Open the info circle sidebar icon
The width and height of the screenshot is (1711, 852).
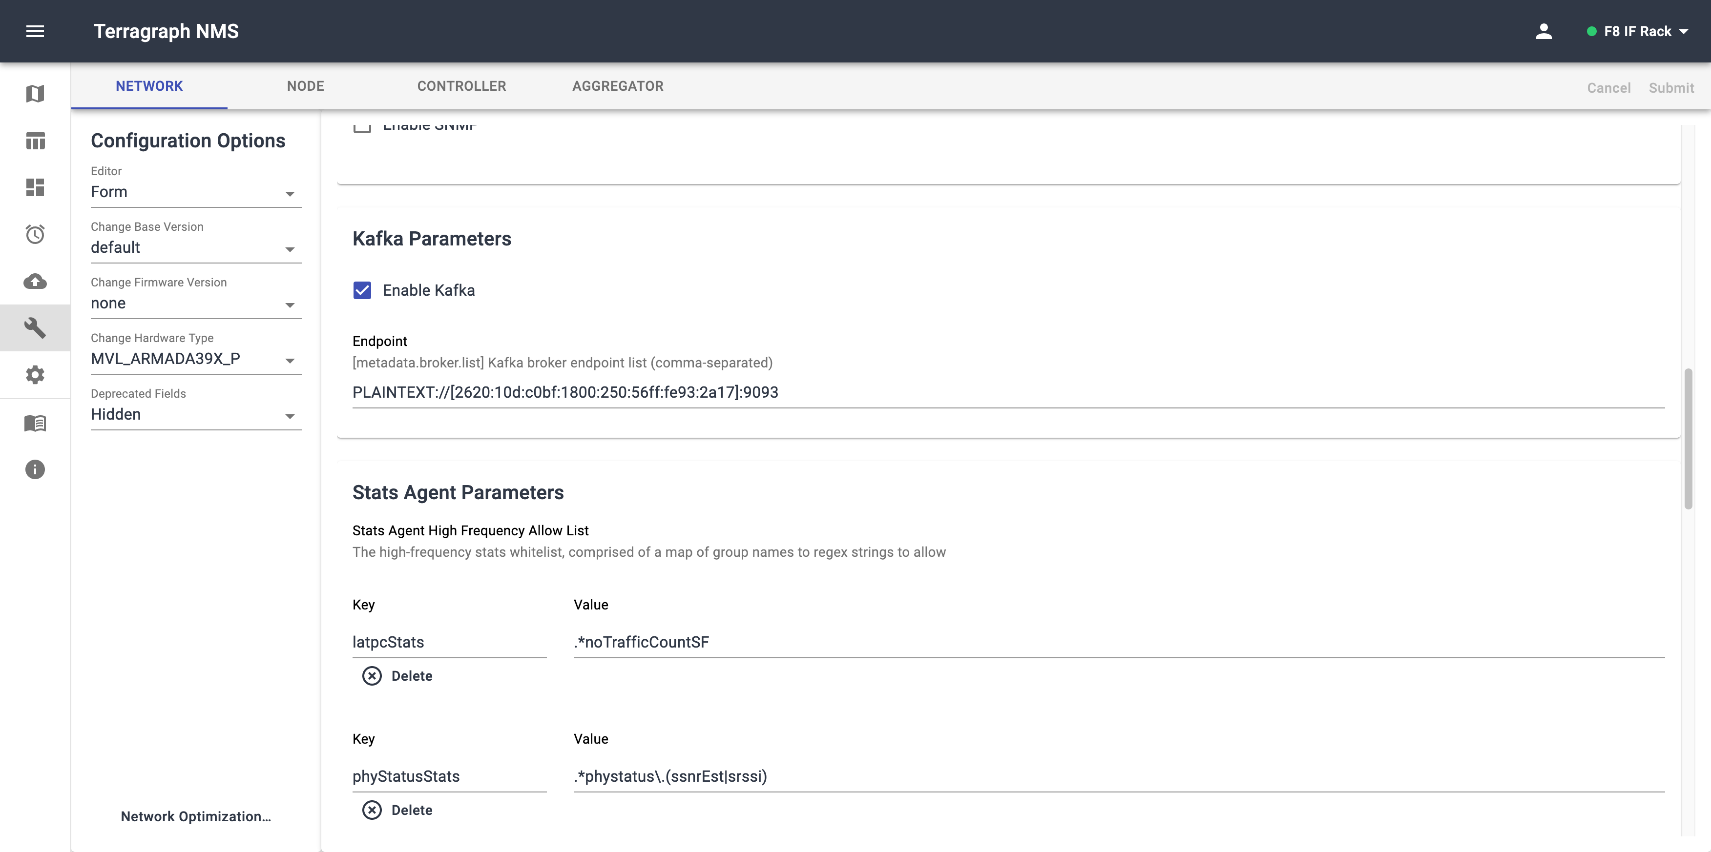(x=35, y=470)
